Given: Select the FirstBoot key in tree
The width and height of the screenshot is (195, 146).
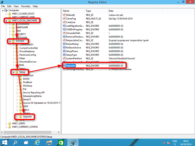Looking at the screenshot, I should (27, 82).
